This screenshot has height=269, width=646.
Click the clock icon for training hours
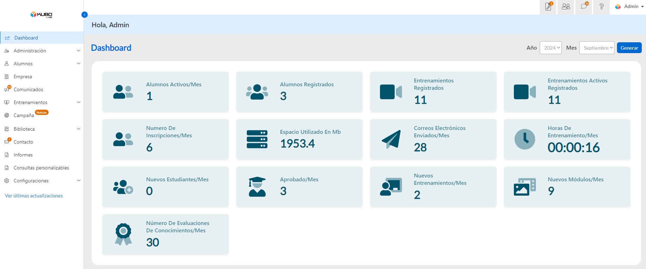(x=525, y=139)
